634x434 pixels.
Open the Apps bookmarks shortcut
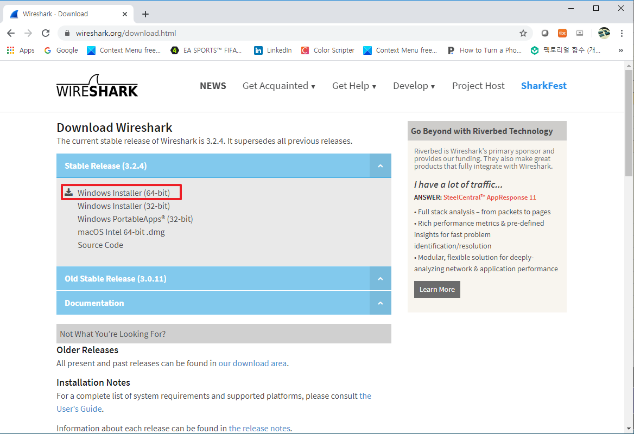coord(21,50)
